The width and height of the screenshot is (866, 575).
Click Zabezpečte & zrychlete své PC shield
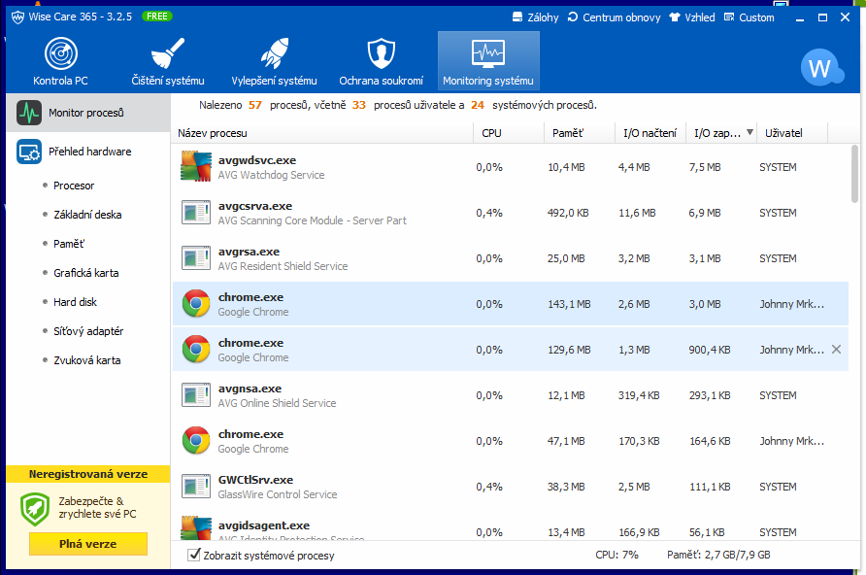point(35,509)
